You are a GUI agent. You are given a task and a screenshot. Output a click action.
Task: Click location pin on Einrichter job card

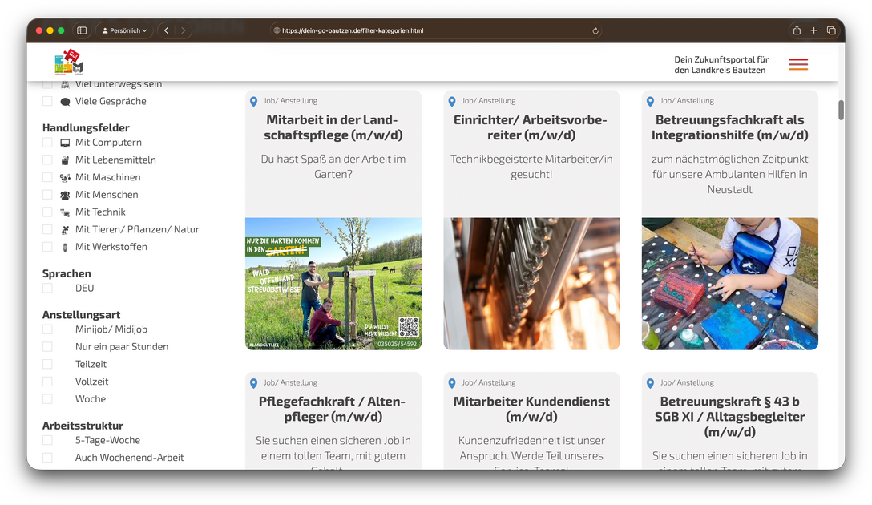pos(452,102)
